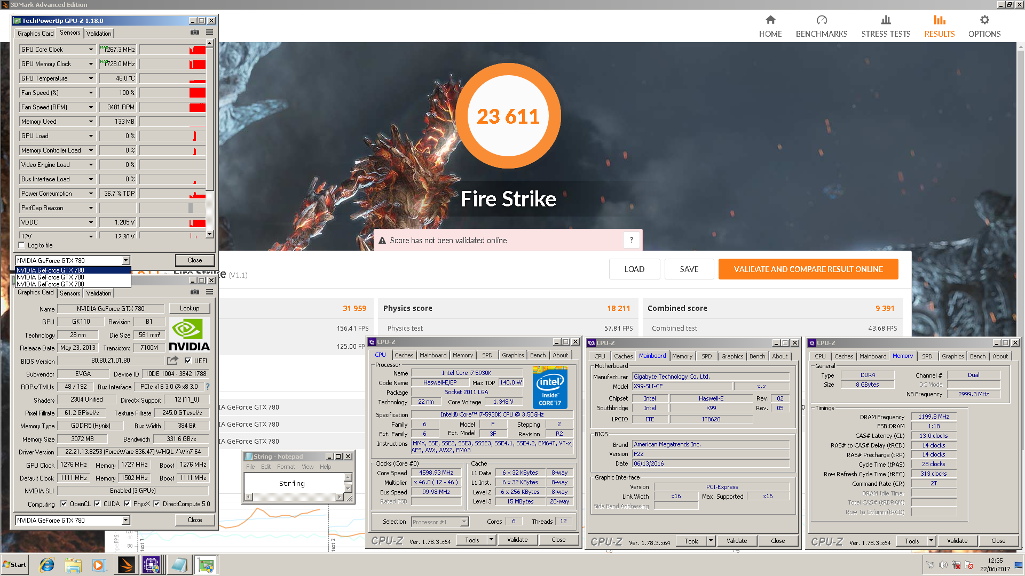Expand the GPU Temperature sensor dropdown
Viewport: 1025px width, 576px height.
tap(91, 78)
